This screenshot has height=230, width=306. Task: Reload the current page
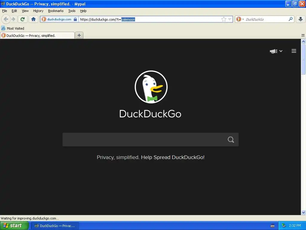(23, 19)
